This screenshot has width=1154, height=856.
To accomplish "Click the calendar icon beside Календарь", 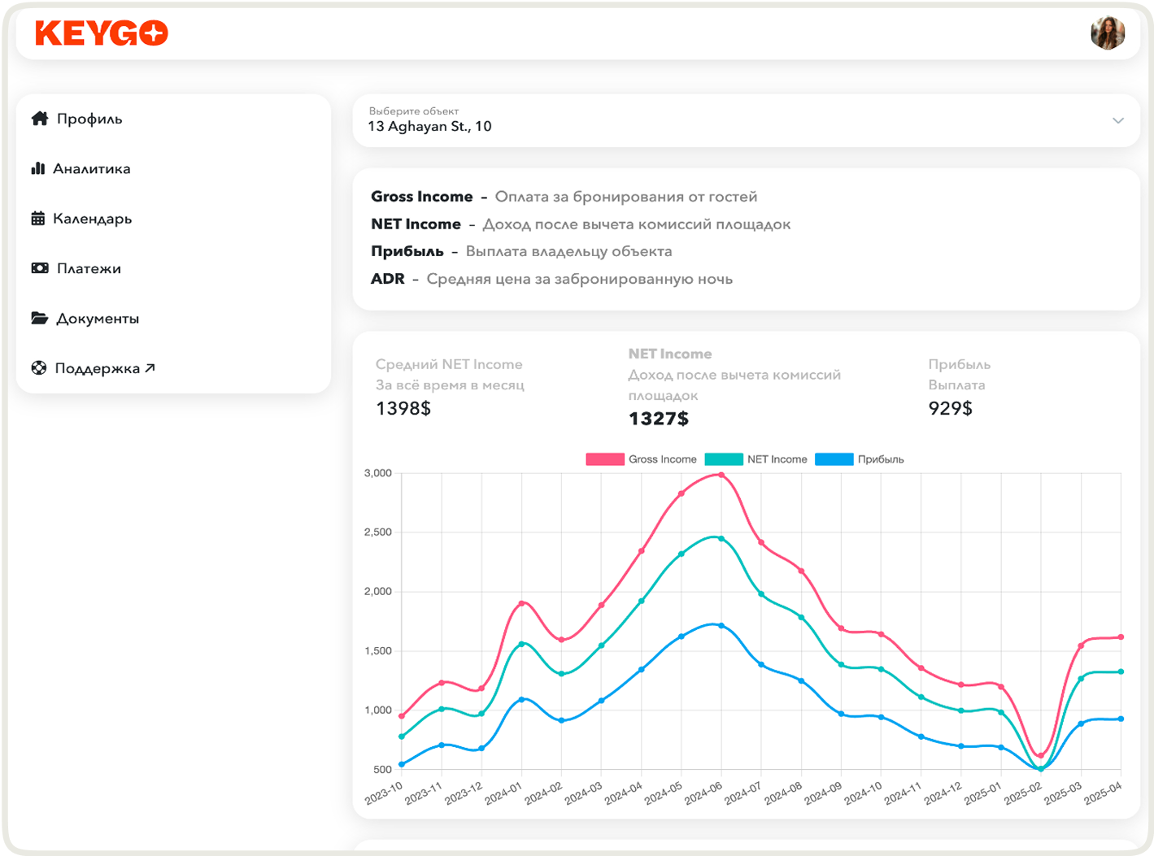I will pos(37,218).
